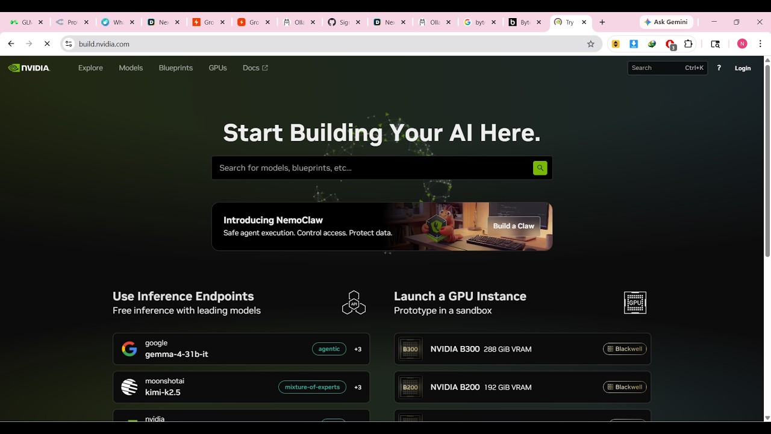
Task: Open the Introducing NemoClaw banner text
Action: (x=273, y=220)
